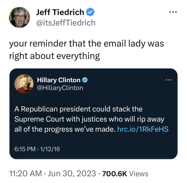Click the 6:15 PM quoted tweet time
The height and width of the screenshot is (183, 187).
[x=25, y=149]
